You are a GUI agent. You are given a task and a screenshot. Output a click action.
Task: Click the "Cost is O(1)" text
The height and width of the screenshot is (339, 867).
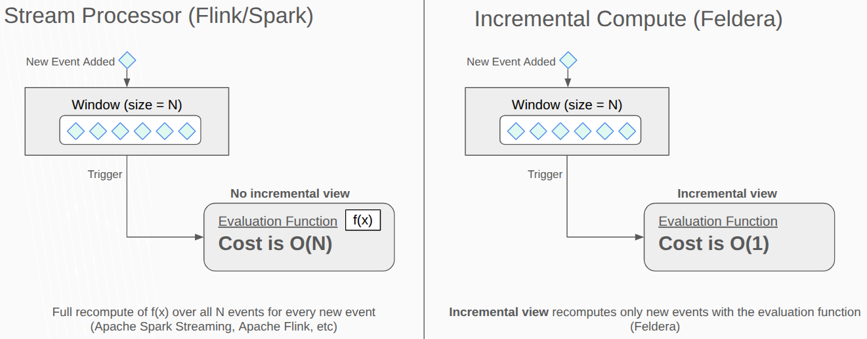[x=713, y=243]
